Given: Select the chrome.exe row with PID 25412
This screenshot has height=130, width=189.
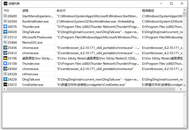Looking at the screenshot, I should (30, 53).
